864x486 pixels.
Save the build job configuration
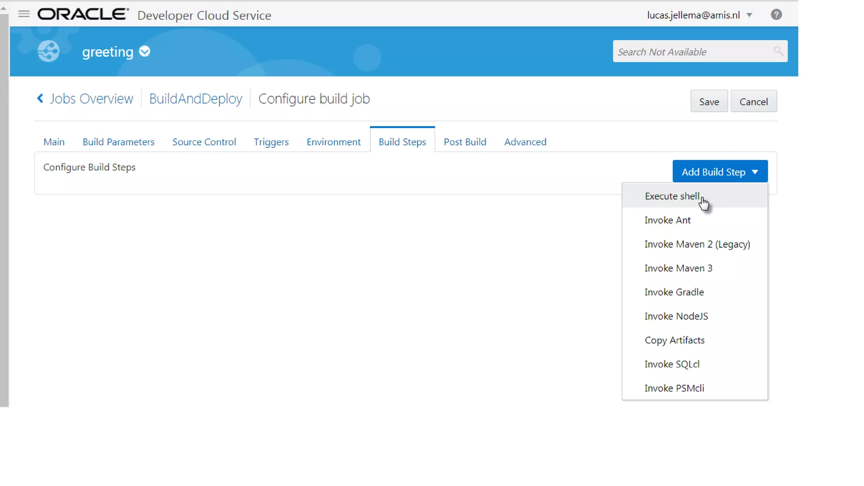709,102
